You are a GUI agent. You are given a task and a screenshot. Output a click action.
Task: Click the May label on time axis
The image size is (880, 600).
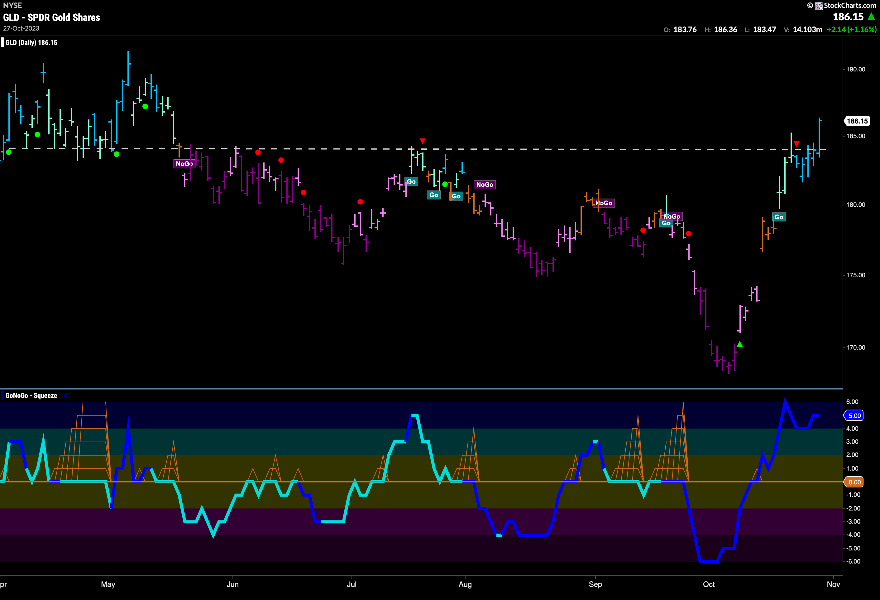108,584
